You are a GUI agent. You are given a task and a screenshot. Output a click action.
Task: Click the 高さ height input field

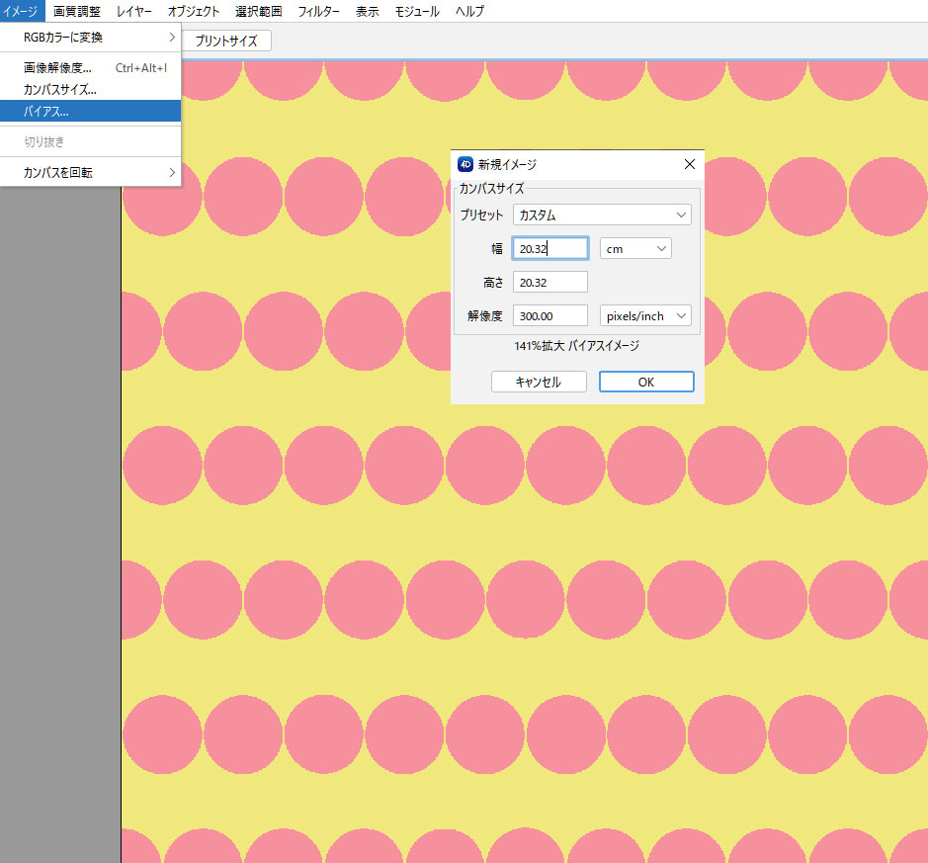pos(550,283)
